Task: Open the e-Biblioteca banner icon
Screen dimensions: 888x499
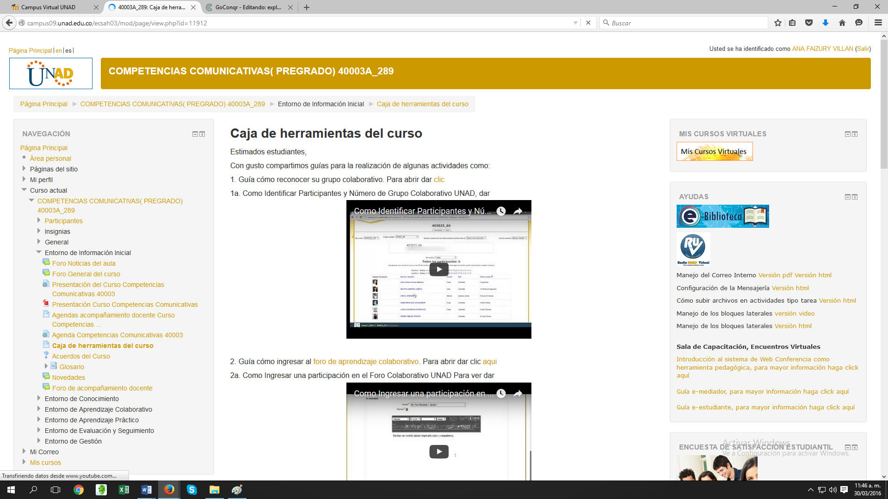Action: (x=722, y=216)
